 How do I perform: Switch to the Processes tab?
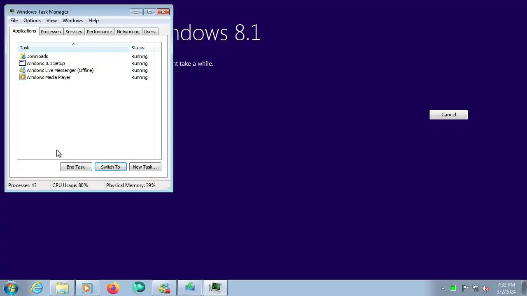point(51,32)
